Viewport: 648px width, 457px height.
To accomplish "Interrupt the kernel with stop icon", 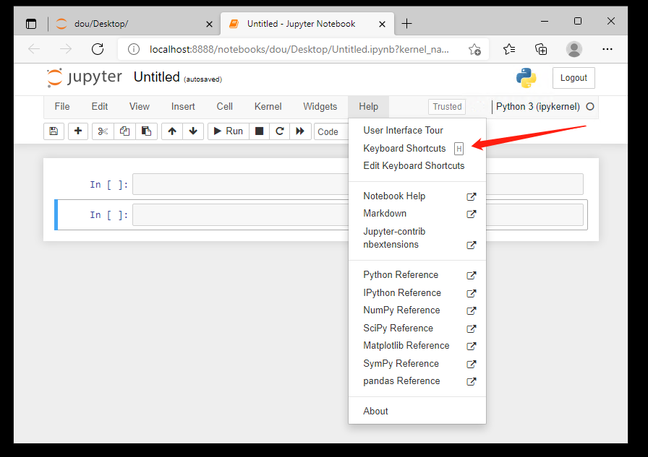I will (259, 131).
